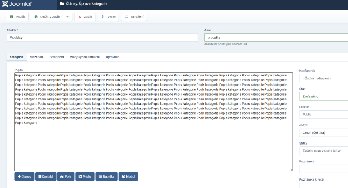Click Uložit & Zavřít button
Image resolution: width=348 pixels, height=188 pixels.
47,17
